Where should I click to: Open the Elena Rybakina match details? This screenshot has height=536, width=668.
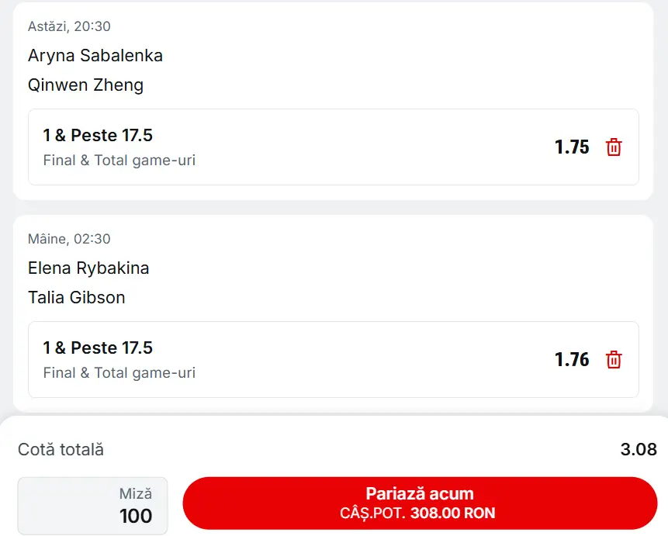[x=88, y=268]
